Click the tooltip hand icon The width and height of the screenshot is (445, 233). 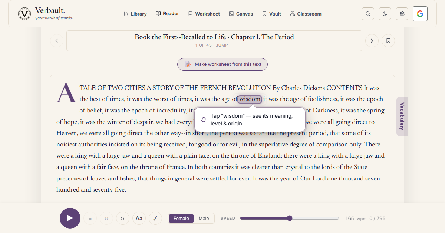(203, 119)
